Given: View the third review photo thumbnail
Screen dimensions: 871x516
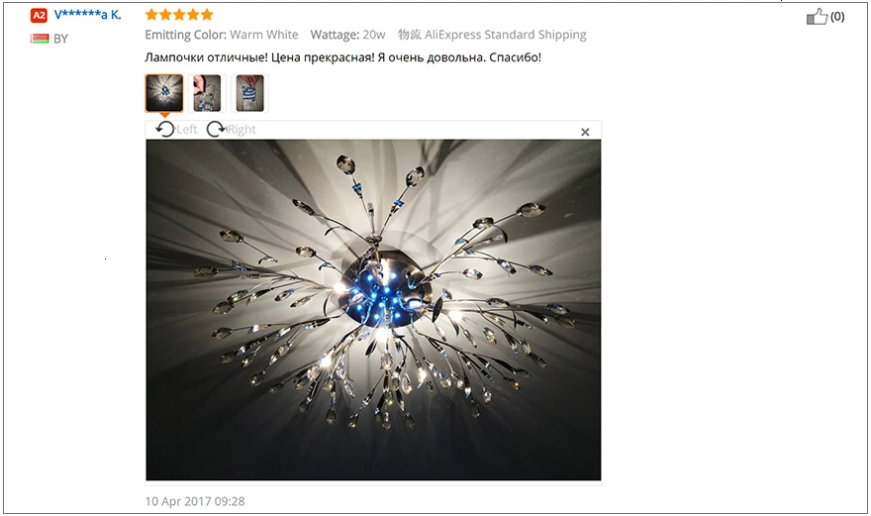Looking at the screenshot, I should [x=250, y=93].
